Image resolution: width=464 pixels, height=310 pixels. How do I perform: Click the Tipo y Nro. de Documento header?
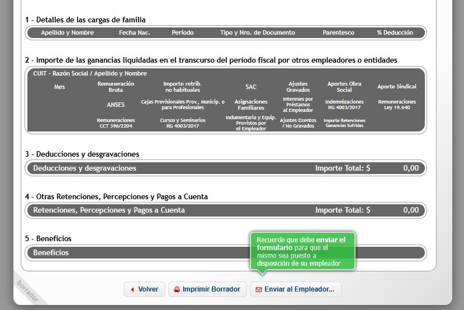pos(257,32)
